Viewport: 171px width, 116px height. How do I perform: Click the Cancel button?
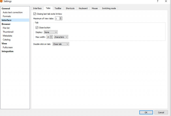pyautogui.click(x=161, y=113)
